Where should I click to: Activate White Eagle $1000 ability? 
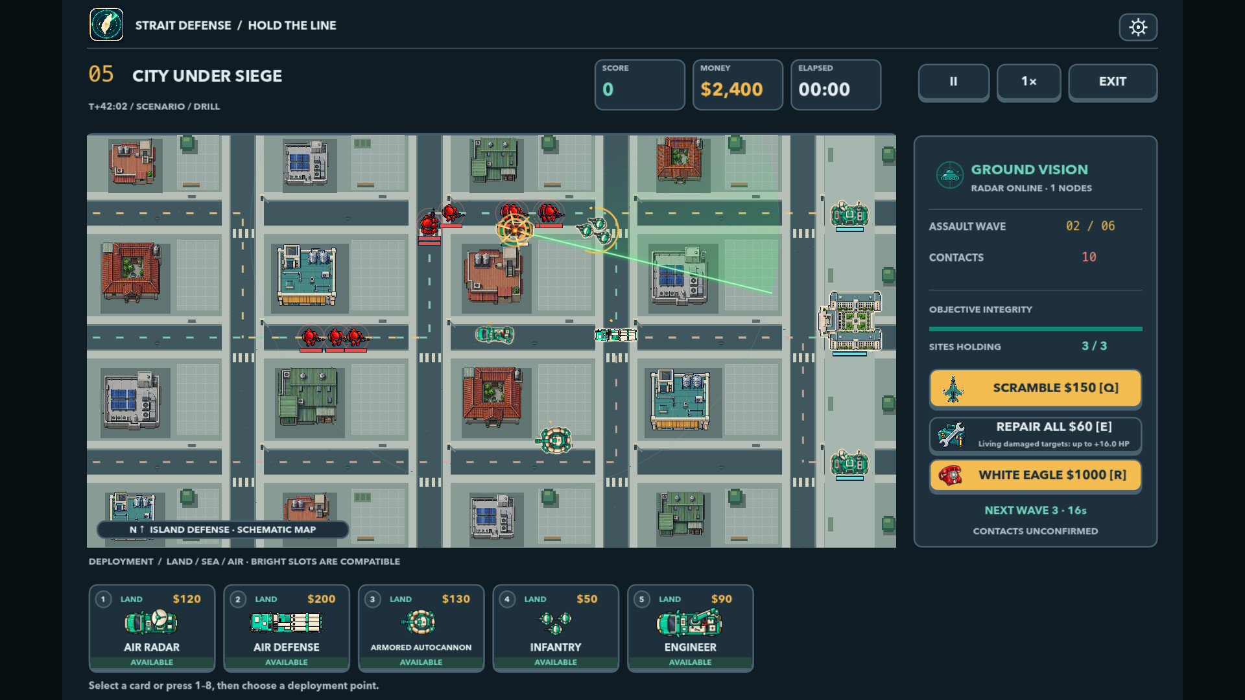pos(1036,475)
